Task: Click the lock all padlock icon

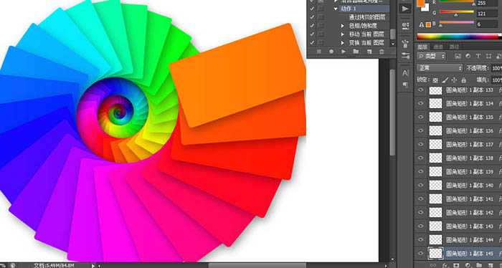Action: coord(463,80)
